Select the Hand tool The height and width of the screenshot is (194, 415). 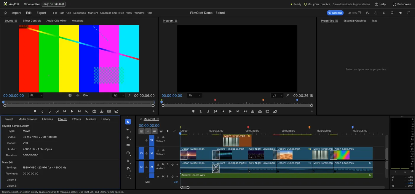click(x=128, y=169)
